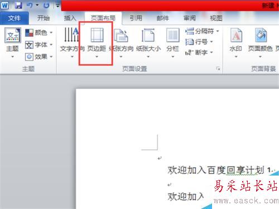This screenshot has height=209, width=279.
Task: Expand the 颜色 dropdown arrow
Action: coord(51,33)
